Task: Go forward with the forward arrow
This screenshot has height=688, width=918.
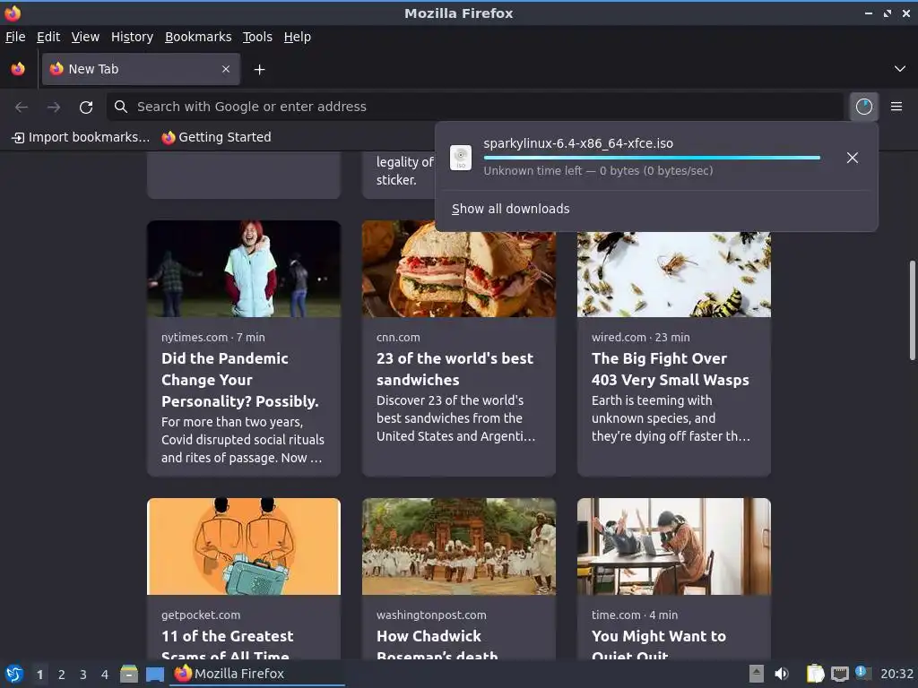Action: [x=53, y=107]
